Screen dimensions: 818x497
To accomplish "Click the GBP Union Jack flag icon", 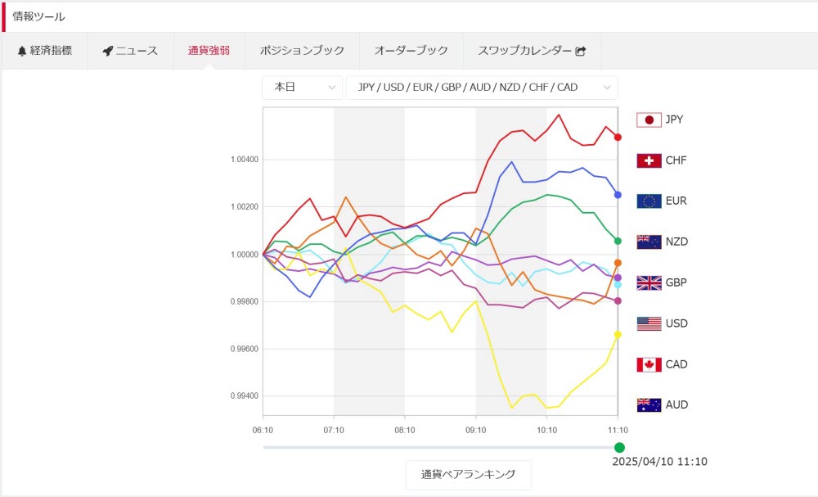I will [x=649, y=283].
